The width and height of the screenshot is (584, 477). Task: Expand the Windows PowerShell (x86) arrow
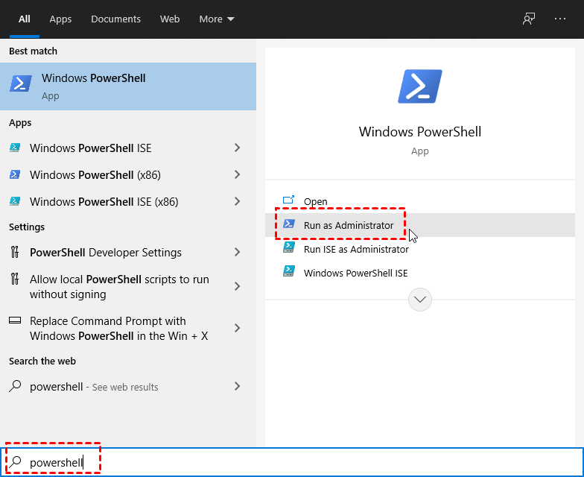(x=237, y=175)
